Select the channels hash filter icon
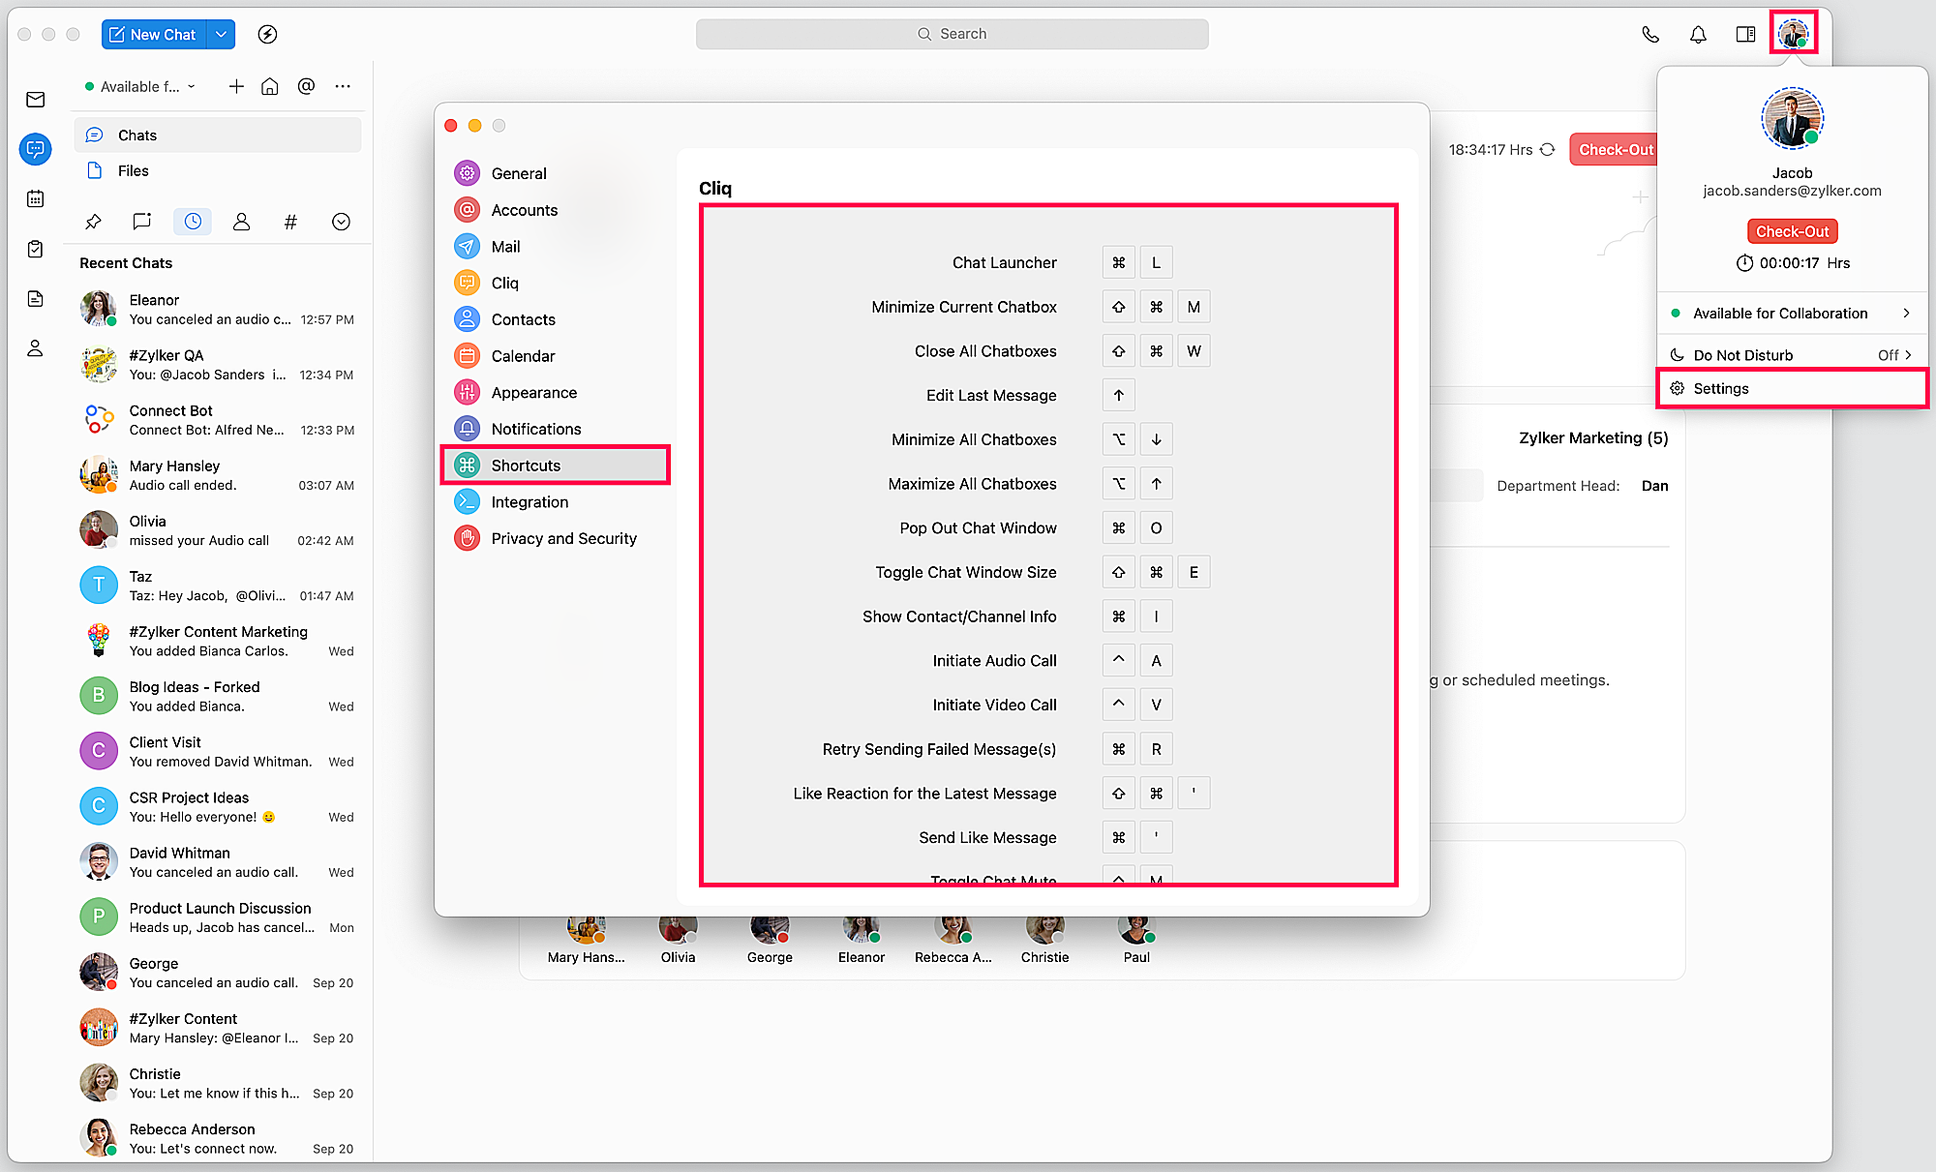This screenshot has width=1936, height=1172. point(290,222)
